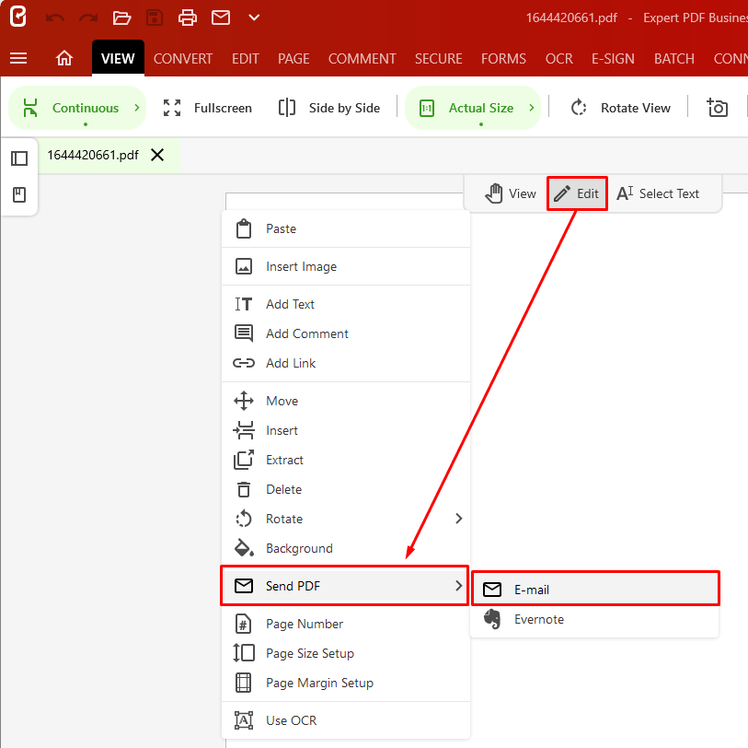
Task: Switch to Select Text mode
Action: click(658, 193)
